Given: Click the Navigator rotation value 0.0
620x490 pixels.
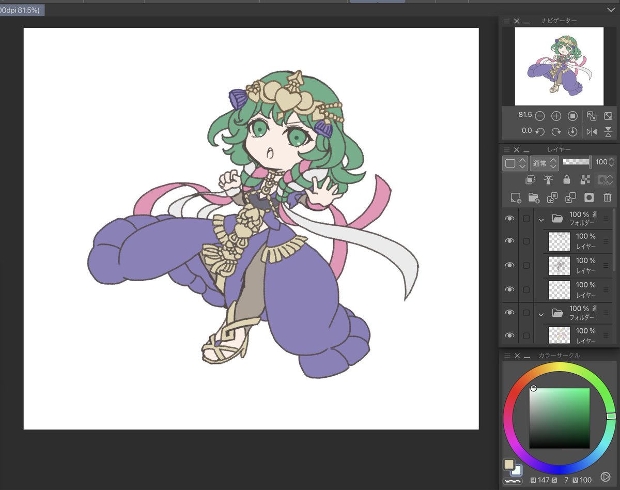Looking at the screenshot, I should pos(526,131).
